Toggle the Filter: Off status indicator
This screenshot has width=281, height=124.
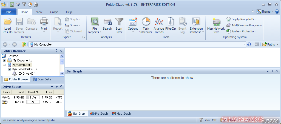[x=208, y=120]
